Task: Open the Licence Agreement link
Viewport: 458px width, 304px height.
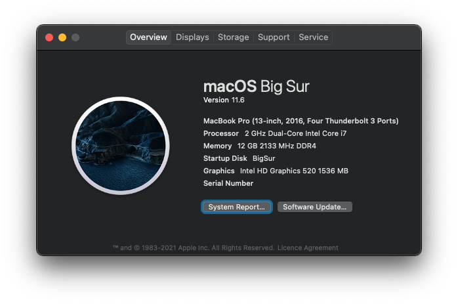Action: coord(308,248)
